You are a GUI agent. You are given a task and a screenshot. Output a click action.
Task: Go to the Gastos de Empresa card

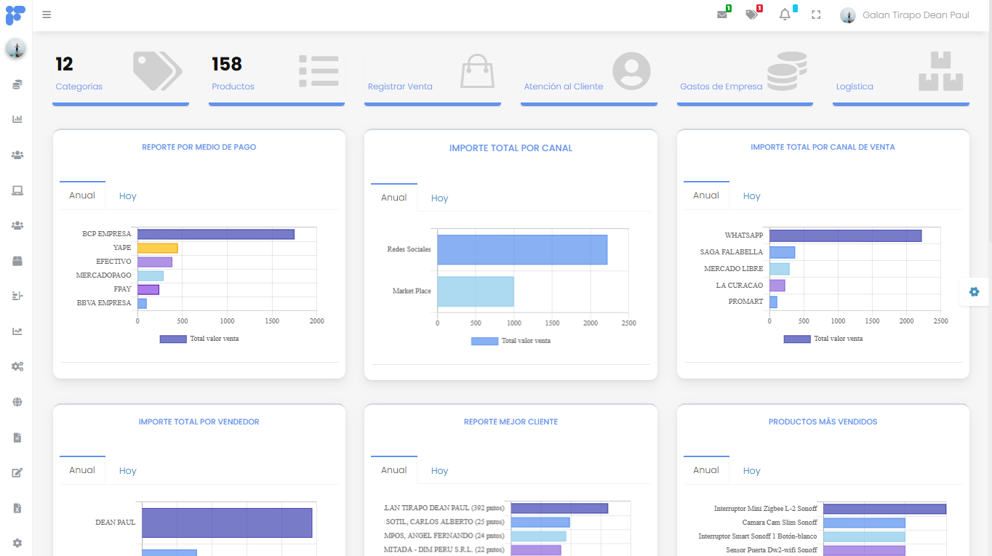[x=721, y=86]
